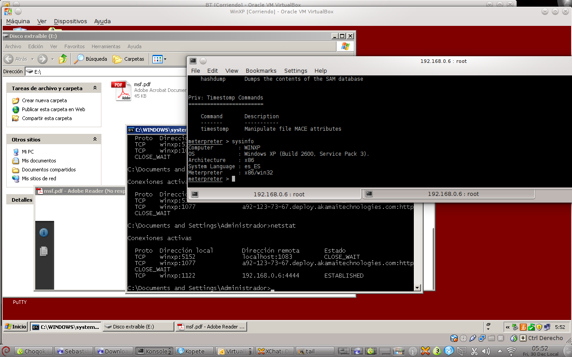Open the Atrás history dropdown arrow

point(31,59)
